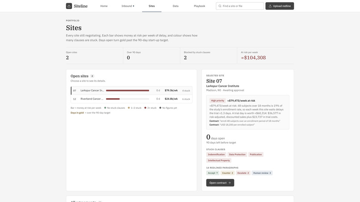The height and width of the screenshot is (202, 360).
Task: Click the Open sites count badge 2
Action: point(92,76)
